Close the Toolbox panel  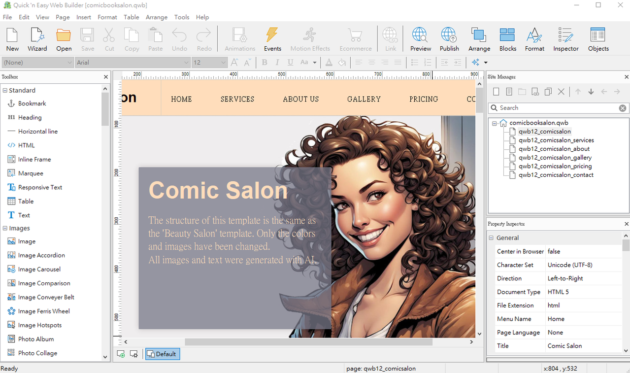tap(106, 77)
